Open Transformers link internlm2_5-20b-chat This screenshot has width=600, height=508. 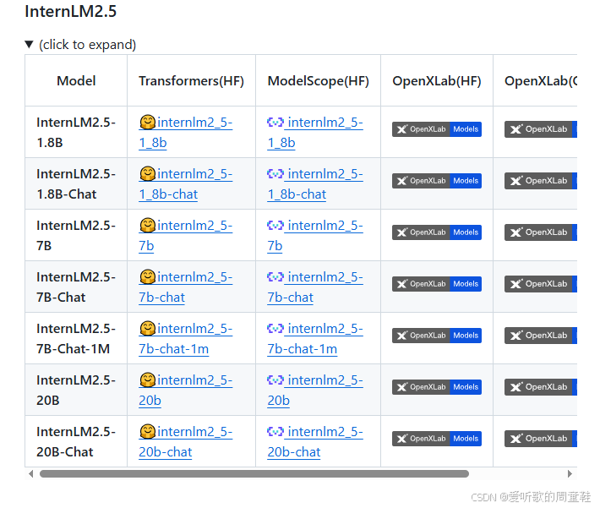(186, 442)
